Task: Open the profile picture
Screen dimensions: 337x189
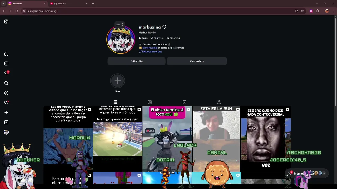Action: click(121, 40)
